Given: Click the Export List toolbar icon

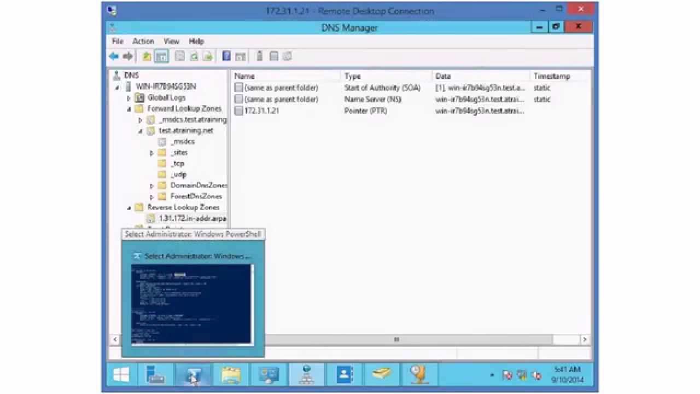Looking at the screenshot, I should click(x=208, y=56).
